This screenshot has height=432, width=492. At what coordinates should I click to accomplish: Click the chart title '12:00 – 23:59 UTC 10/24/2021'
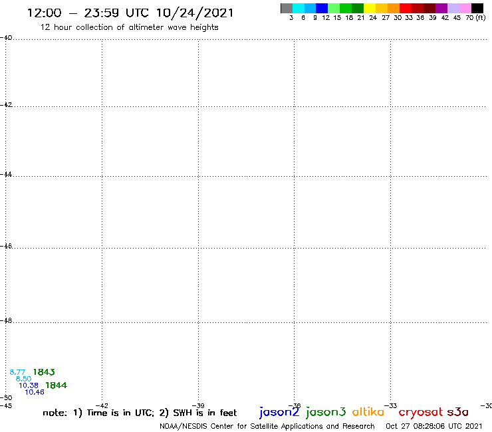pos(130,13)
